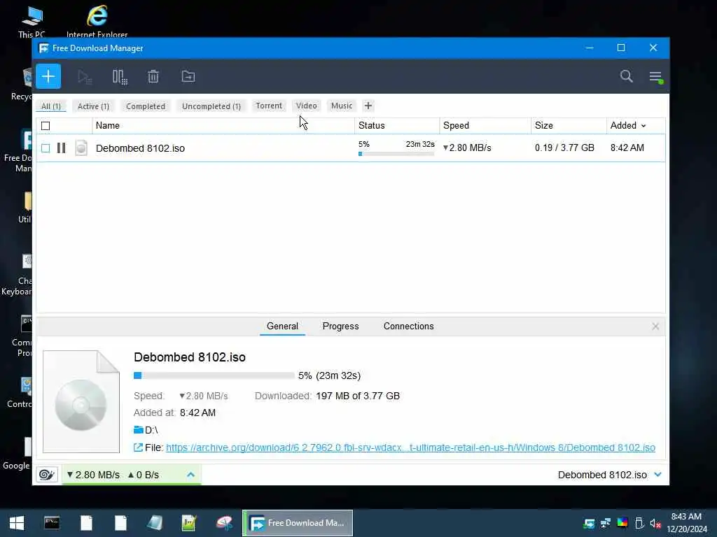
Task: Click Debombed 8102.iso name in list row
Action: 140,148
